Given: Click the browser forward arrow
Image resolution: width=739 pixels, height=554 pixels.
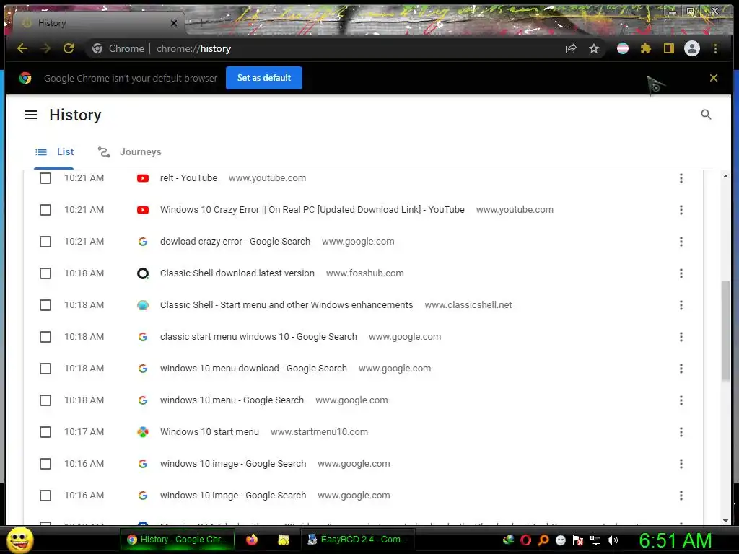Looking at the screenshot, I should tap(45, 48).
